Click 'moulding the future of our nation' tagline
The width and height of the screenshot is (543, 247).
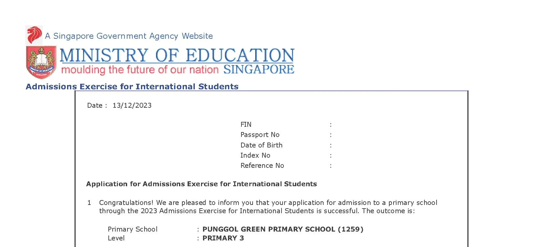(140, 70)
